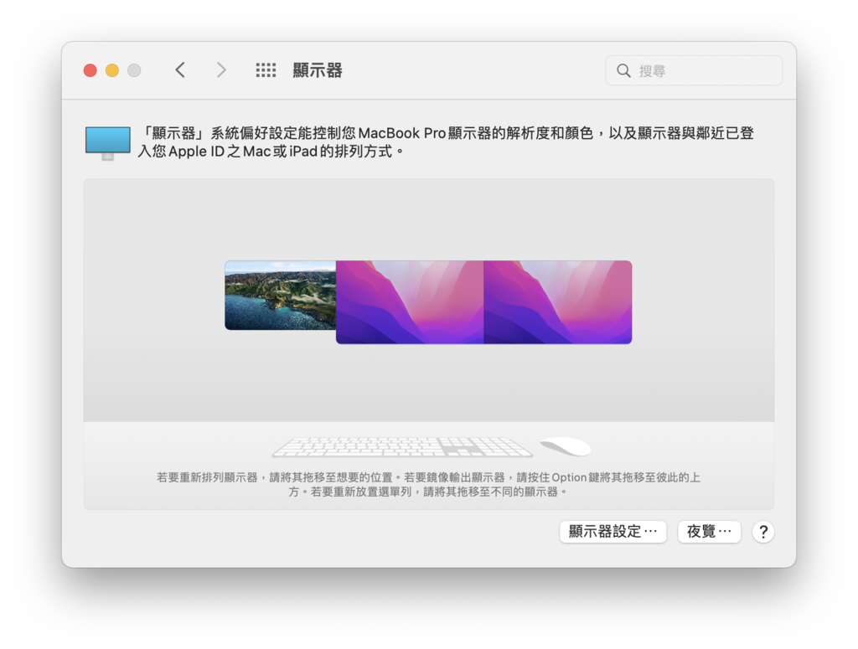
Task: Click the green zoom traffic light button
Action: pos(133,70)
